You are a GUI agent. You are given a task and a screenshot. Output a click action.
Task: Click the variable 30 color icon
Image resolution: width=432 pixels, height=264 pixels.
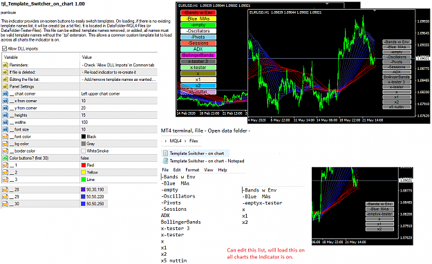click(6, 204)
